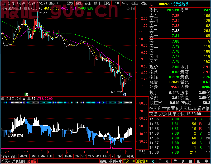This screenshot has height=164, width=211.
Task: Select the 主 main force tab
Action: 198,161
